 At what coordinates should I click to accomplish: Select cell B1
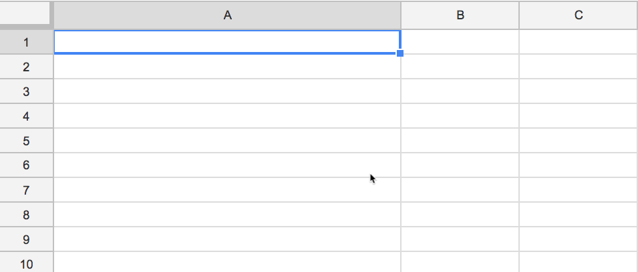460,43
